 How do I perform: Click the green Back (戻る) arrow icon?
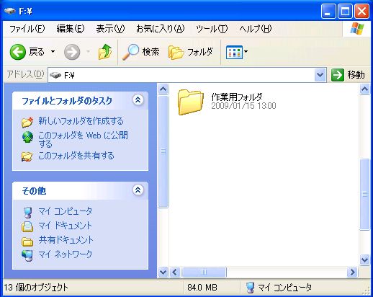(18, 52)
